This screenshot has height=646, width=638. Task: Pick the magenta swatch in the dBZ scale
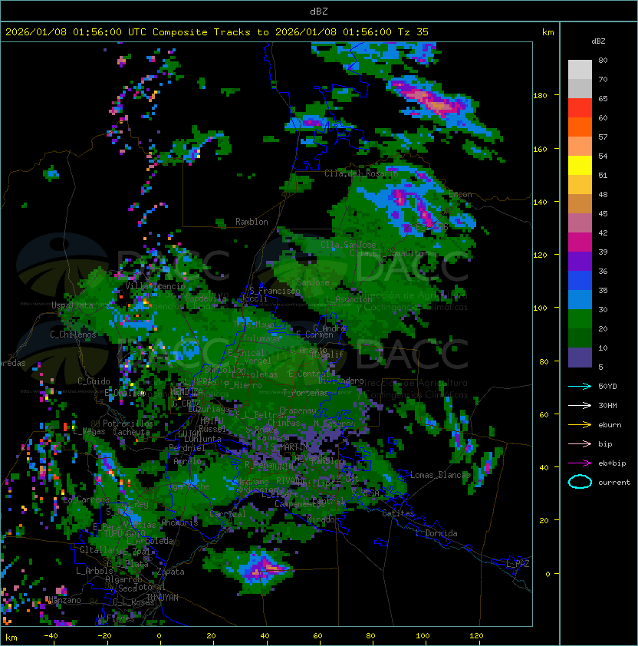tap(580, 242)
